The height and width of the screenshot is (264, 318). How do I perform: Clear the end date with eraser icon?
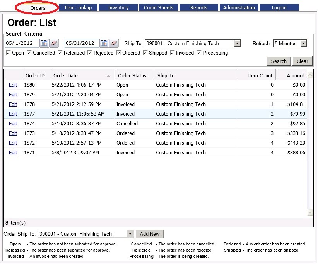click(x=114, y=43)
